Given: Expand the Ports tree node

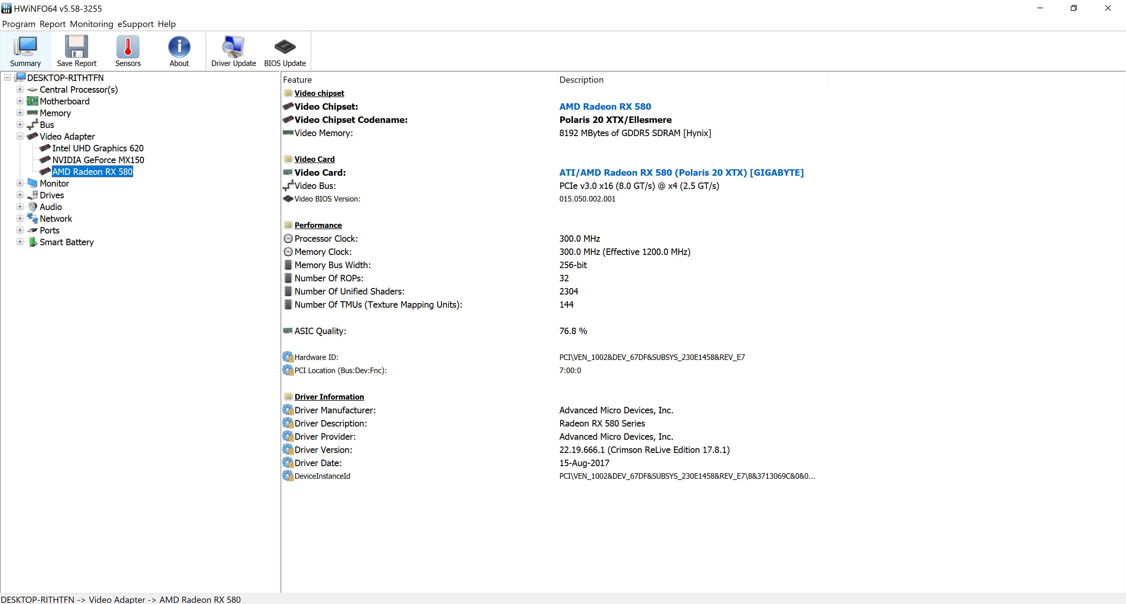Looking at the screenshot, I should [x=20, y=230].
